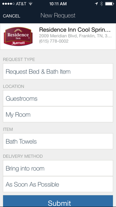
Task: Tap the battery indicator icon
Action: click(x=109, y=4)
